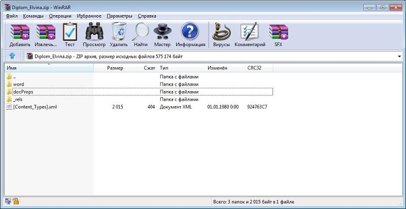
Task: Select the docProps folder icon
Action: point(9,92)
